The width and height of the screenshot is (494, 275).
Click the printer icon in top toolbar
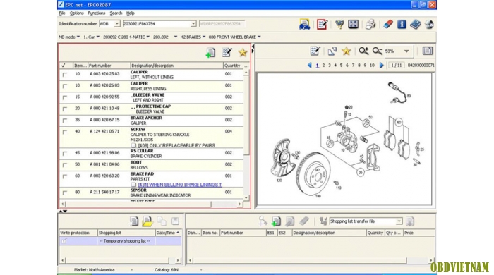pos(370,24)
